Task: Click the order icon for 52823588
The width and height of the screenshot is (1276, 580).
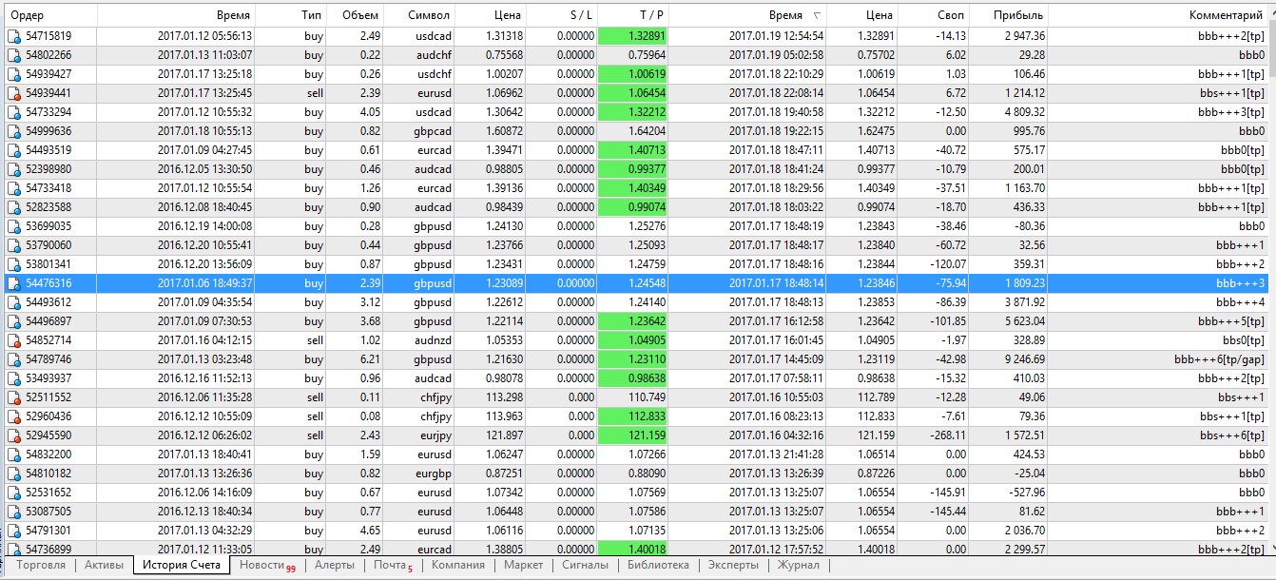Action: [13, 207]
